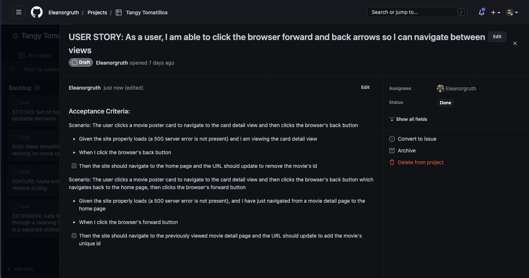The image size is (529, 278).
Task: Focus the Search or jump to field
Action: point(417,12)
